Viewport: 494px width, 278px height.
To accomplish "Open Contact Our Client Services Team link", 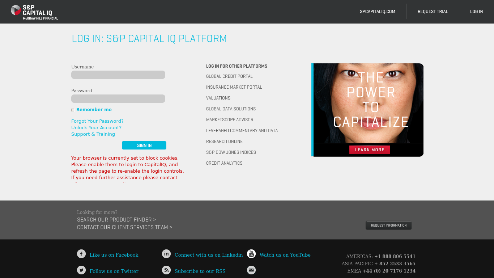I will click(124, 227).
